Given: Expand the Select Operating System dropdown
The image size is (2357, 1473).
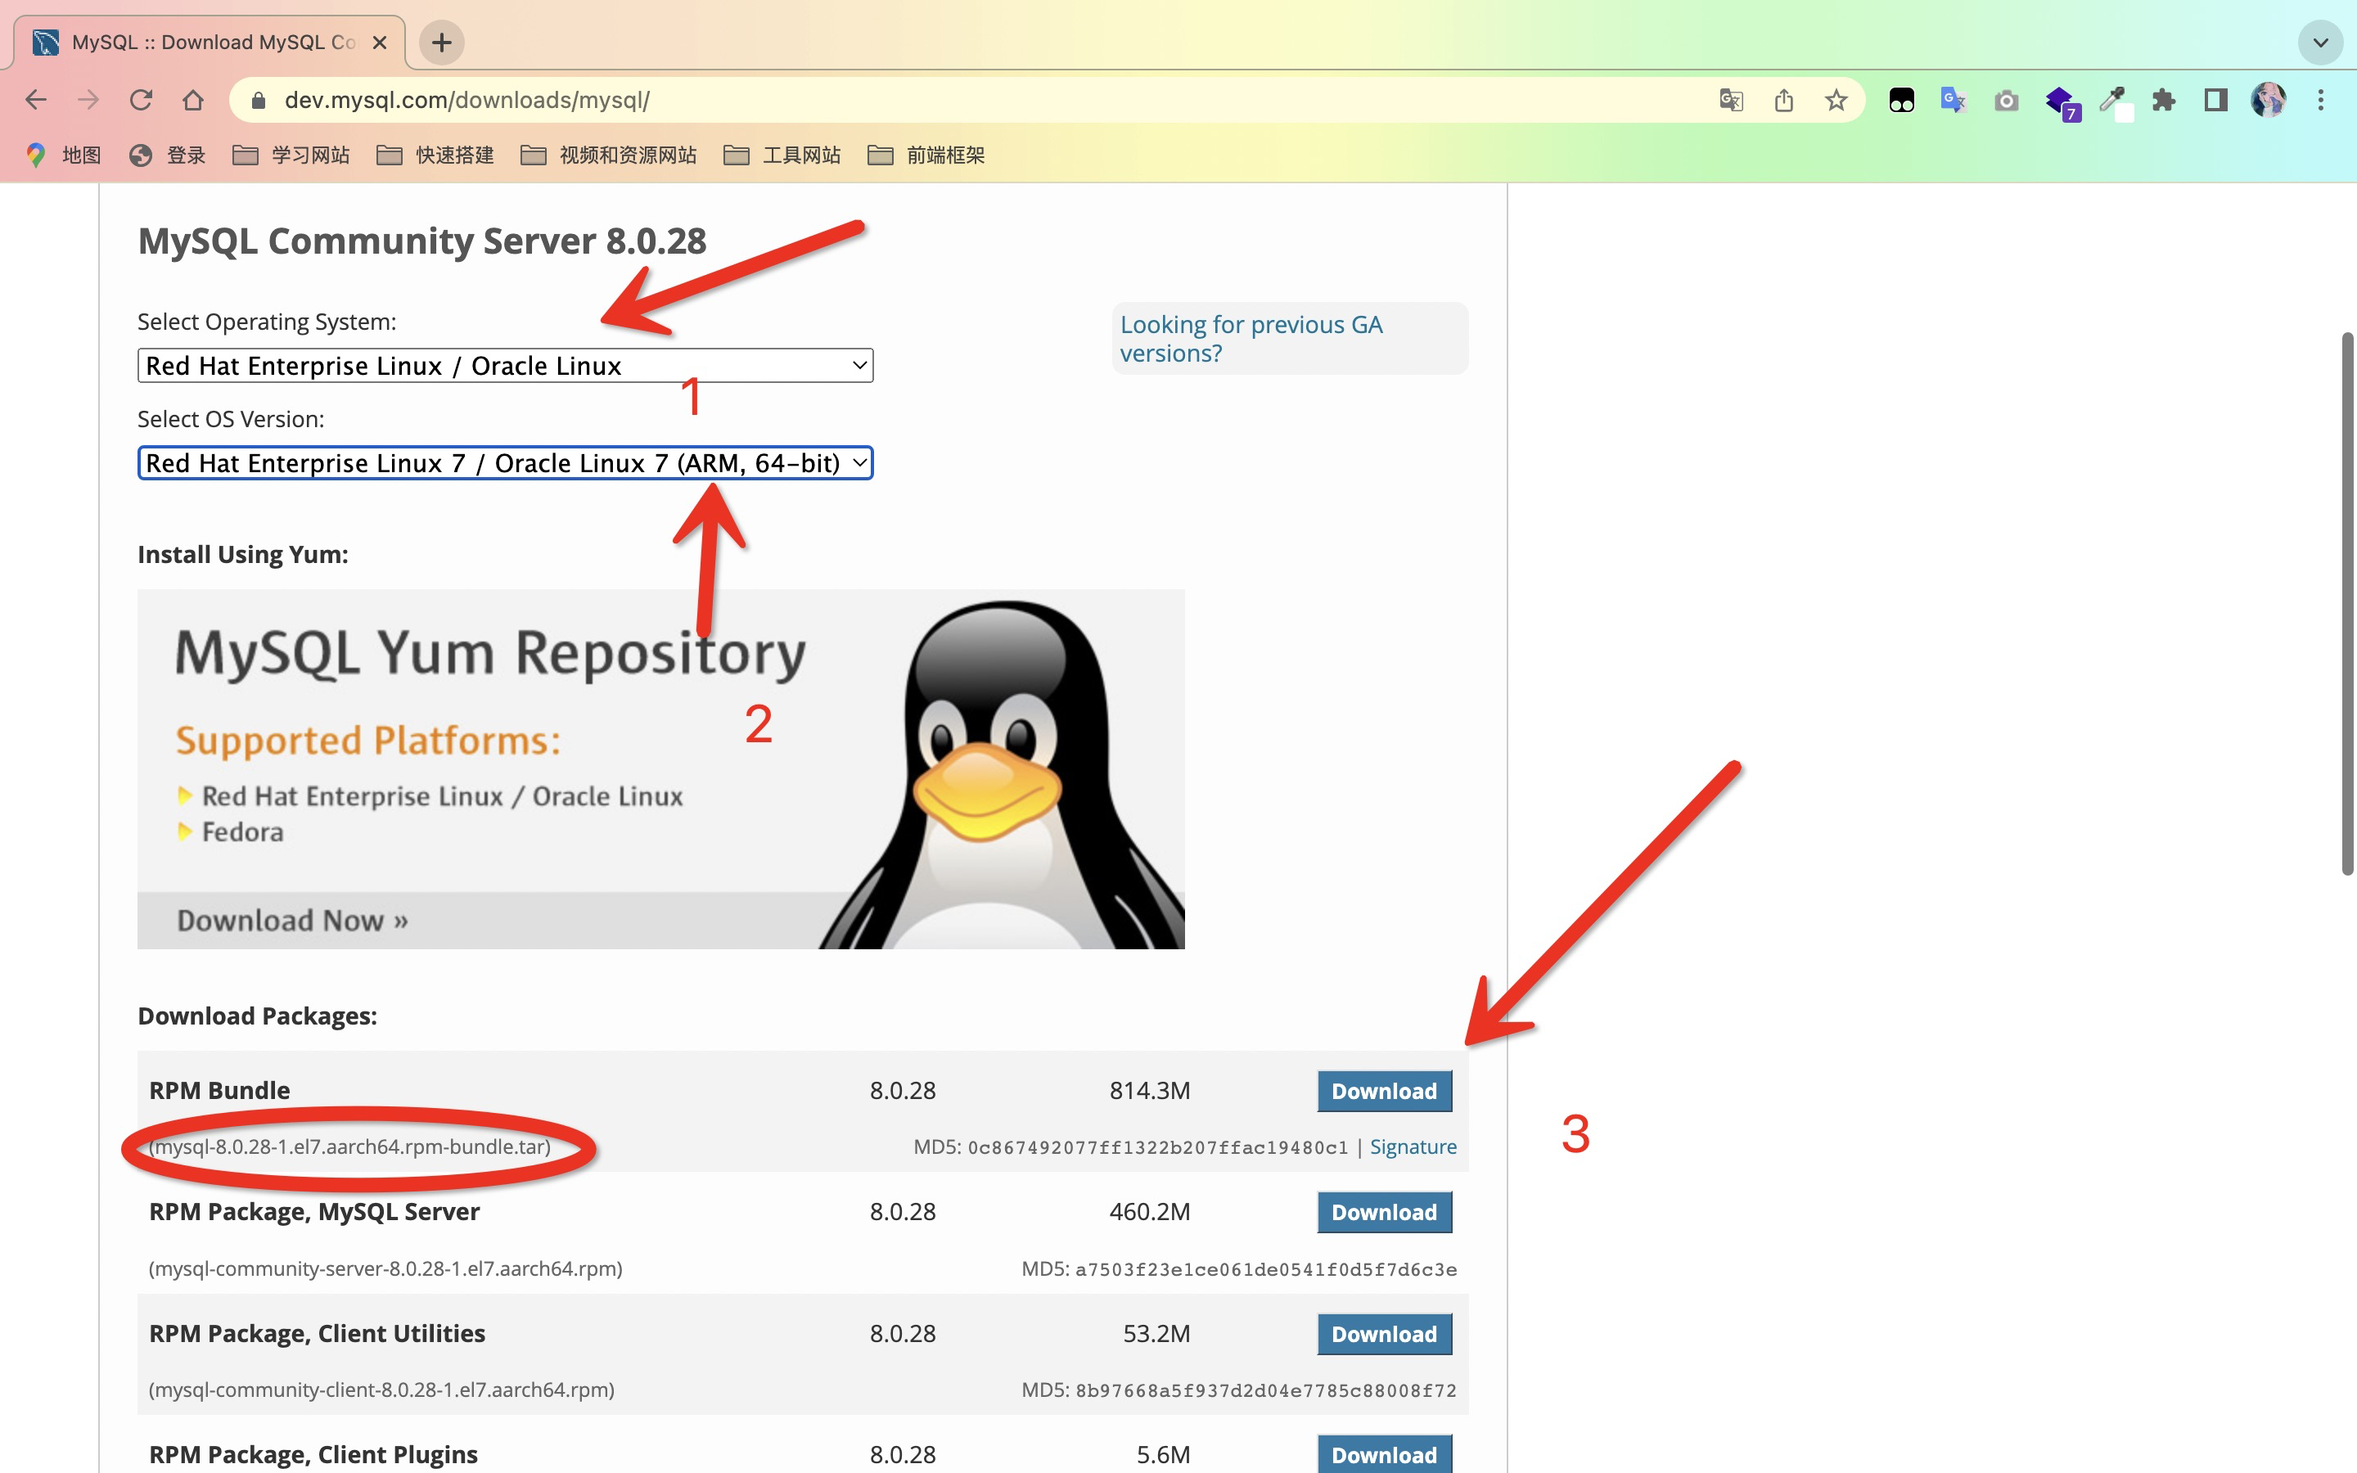Looking at the screenshot, I should click(x=506, y=365).
